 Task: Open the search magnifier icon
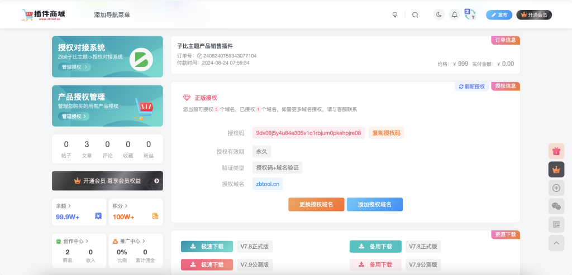tap(415, 15)
